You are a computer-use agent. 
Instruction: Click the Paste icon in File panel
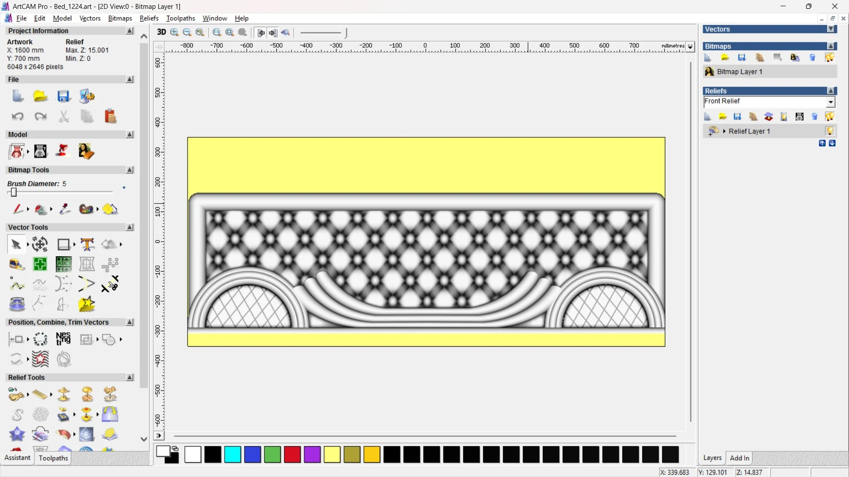[110, 116]
